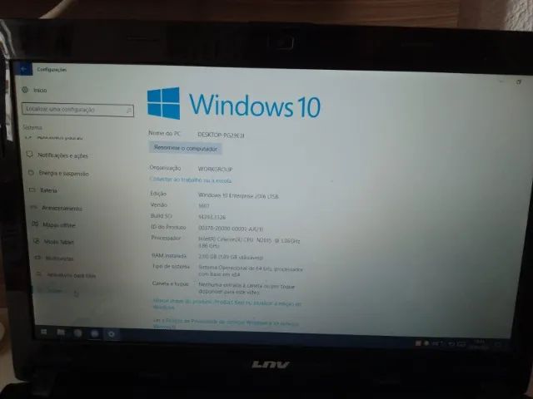The width and height of the screenshot is (533, 399).
Task: Click the Intel Celeron processor description
Action: coord(249,242)
